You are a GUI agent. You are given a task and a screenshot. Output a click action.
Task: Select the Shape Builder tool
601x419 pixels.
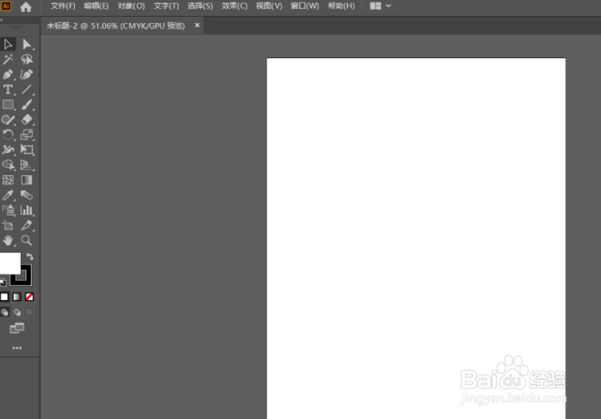pyautogui.click(x=8, y=165)
